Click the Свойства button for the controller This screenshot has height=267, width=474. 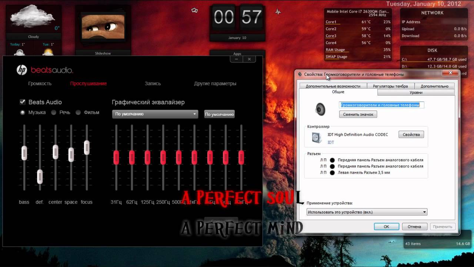(x=411, y=135)
